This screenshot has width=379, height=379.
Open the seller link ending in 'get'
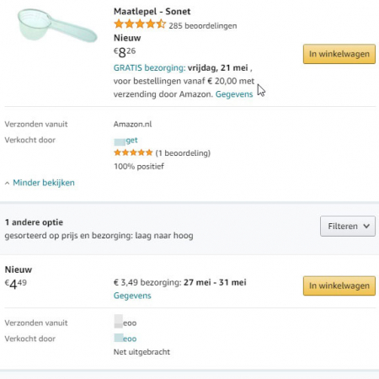(125, 141)
